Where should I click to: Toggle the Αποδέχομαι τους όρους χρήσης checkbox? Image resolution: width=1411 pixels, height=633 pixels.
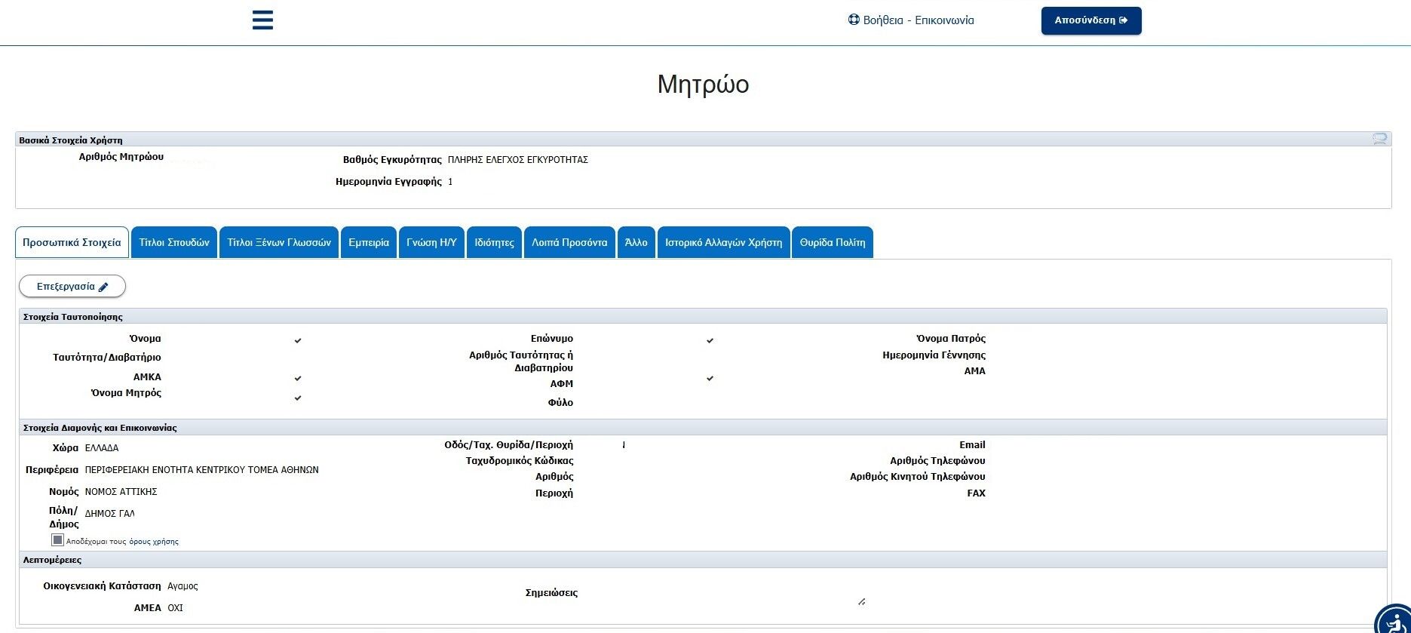tap(57, 540)
